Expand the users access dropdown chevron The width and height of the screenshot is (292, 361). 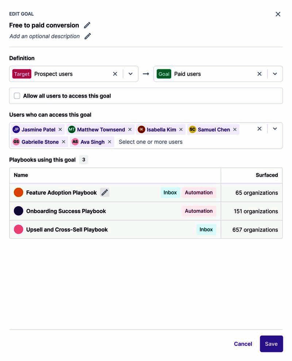[275, 129]
